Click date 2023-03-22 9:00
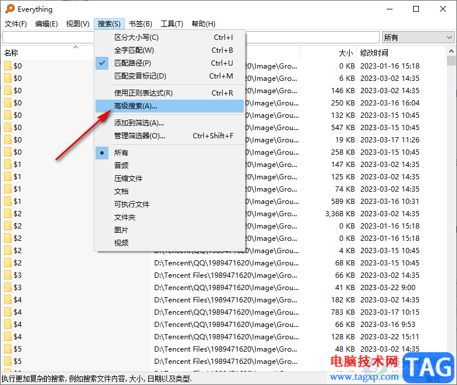The width and height of the screenshot is (457, 385). (388, 287)
